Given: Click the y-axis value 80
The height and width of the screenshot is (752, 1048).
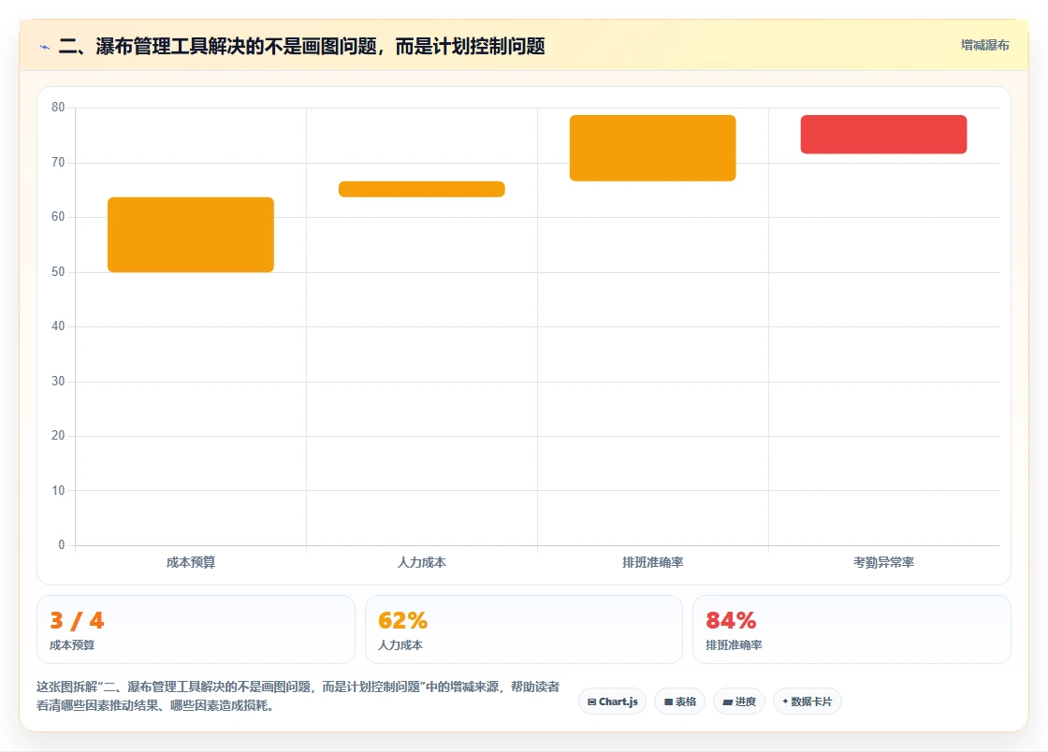Looking at the screenshot, I should 58,107.
